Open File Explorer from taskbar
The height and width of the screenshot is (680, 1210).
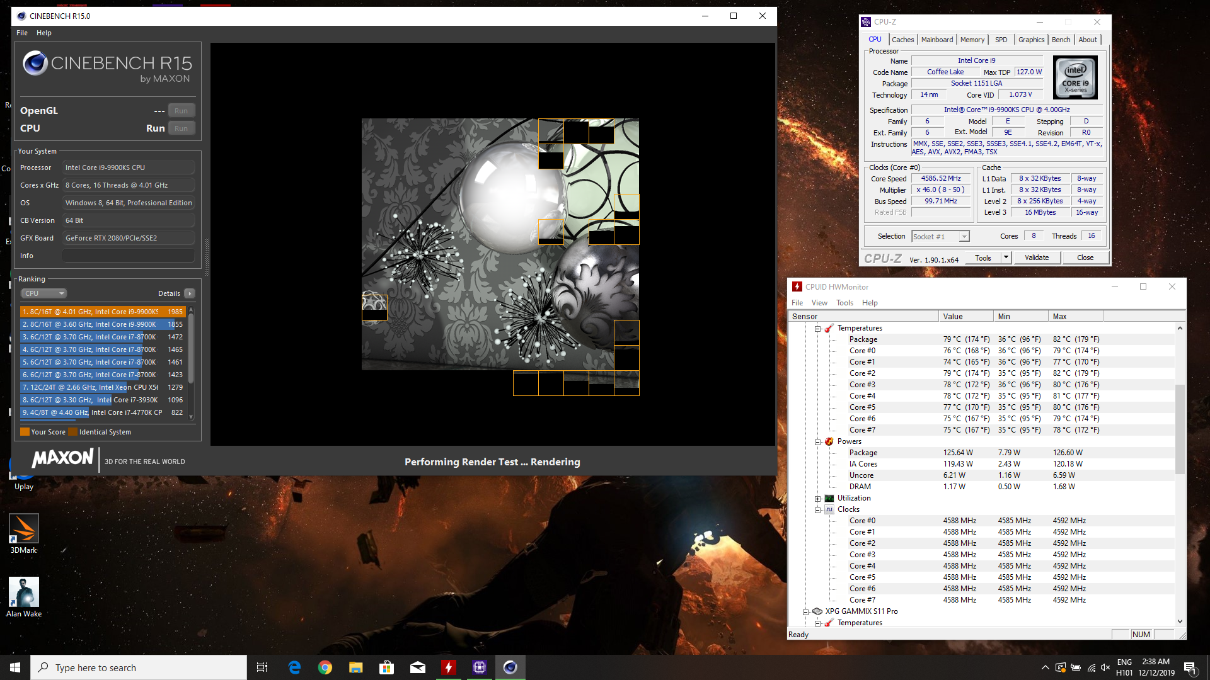tap(355, 667)
